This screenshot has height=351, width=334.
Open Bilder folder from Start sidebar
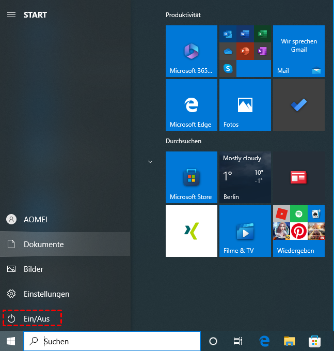[33, 269]
